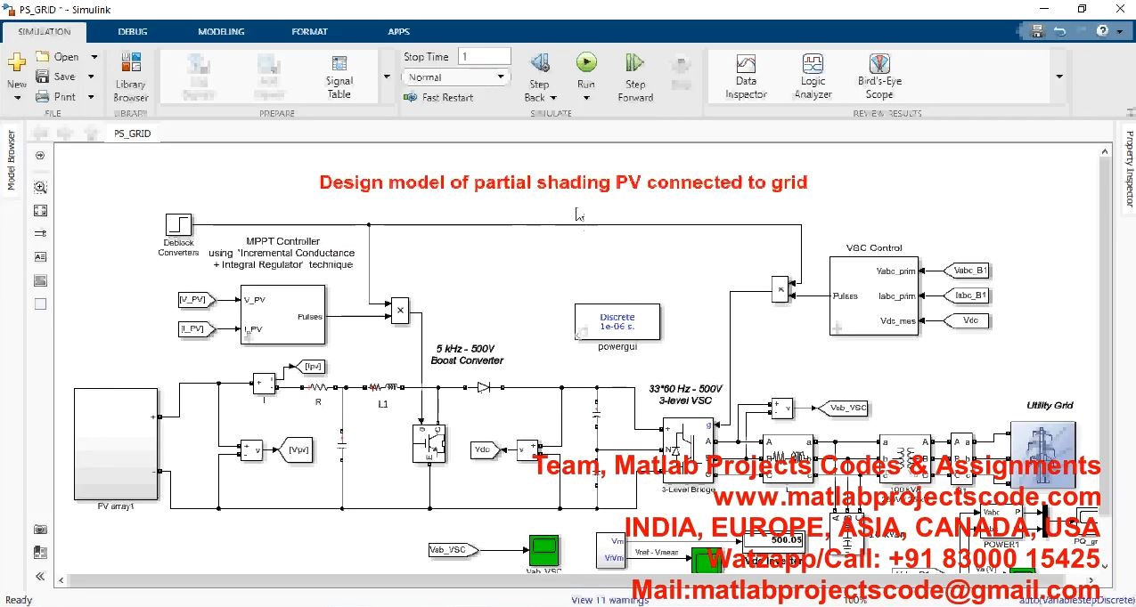1136x607 pixels.
Task: Toggle the Model Browser side panel
Action: coord(12,160)
